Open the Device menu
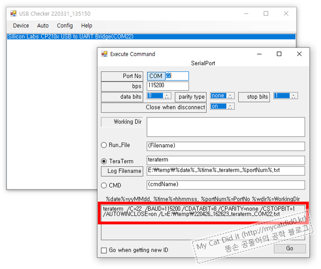 pyautogui.click(x=21, y=26)
